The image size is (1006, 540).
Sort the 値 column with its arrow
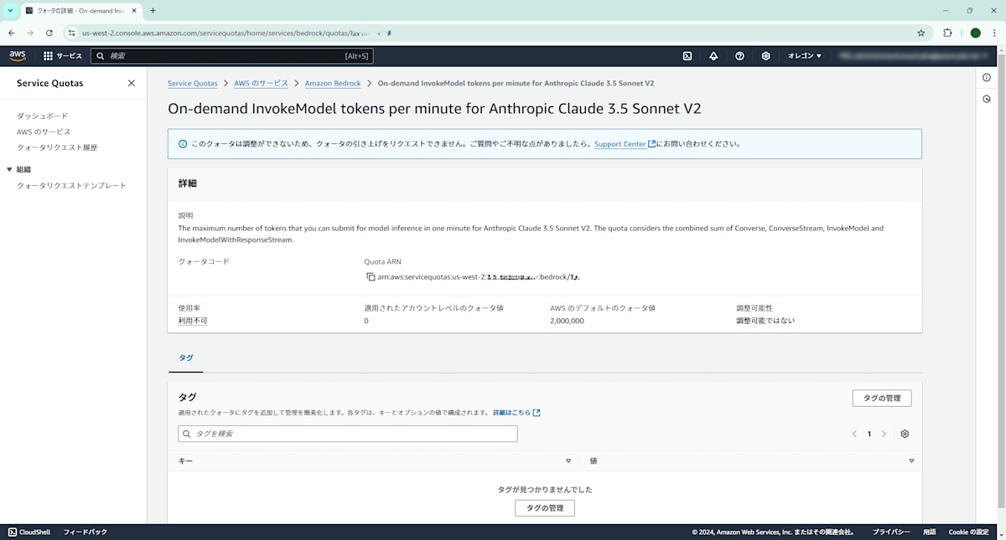coord(911,460)
